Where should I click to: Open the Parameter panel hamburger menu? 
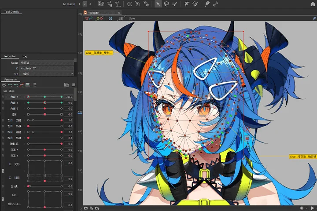[74, 85]
